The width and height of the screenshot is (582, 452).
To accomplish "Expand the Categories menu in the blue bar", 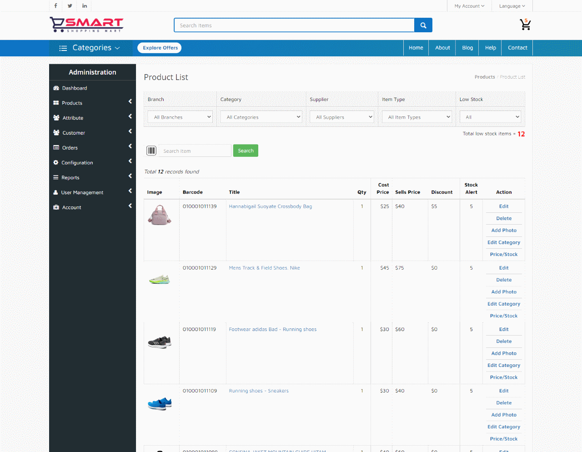I will pyautogui.click(x=90, y=48).
